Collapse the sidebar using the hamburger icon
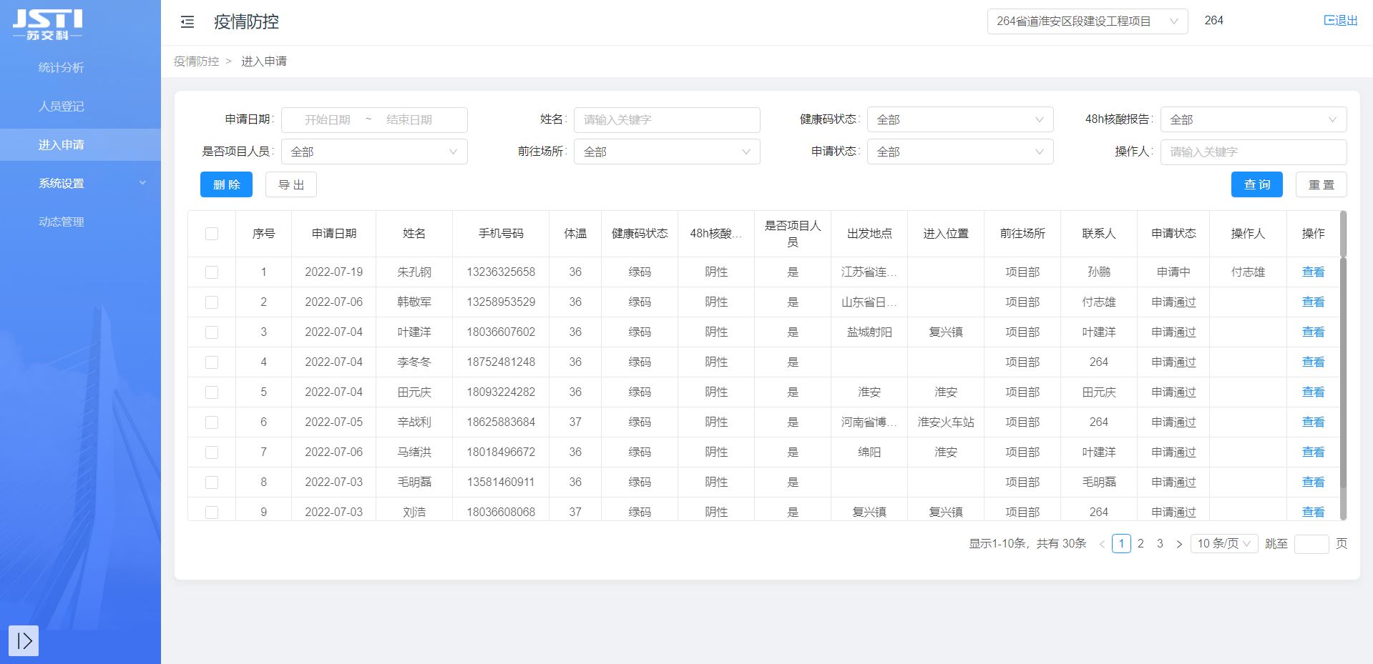 coord(187,22)
